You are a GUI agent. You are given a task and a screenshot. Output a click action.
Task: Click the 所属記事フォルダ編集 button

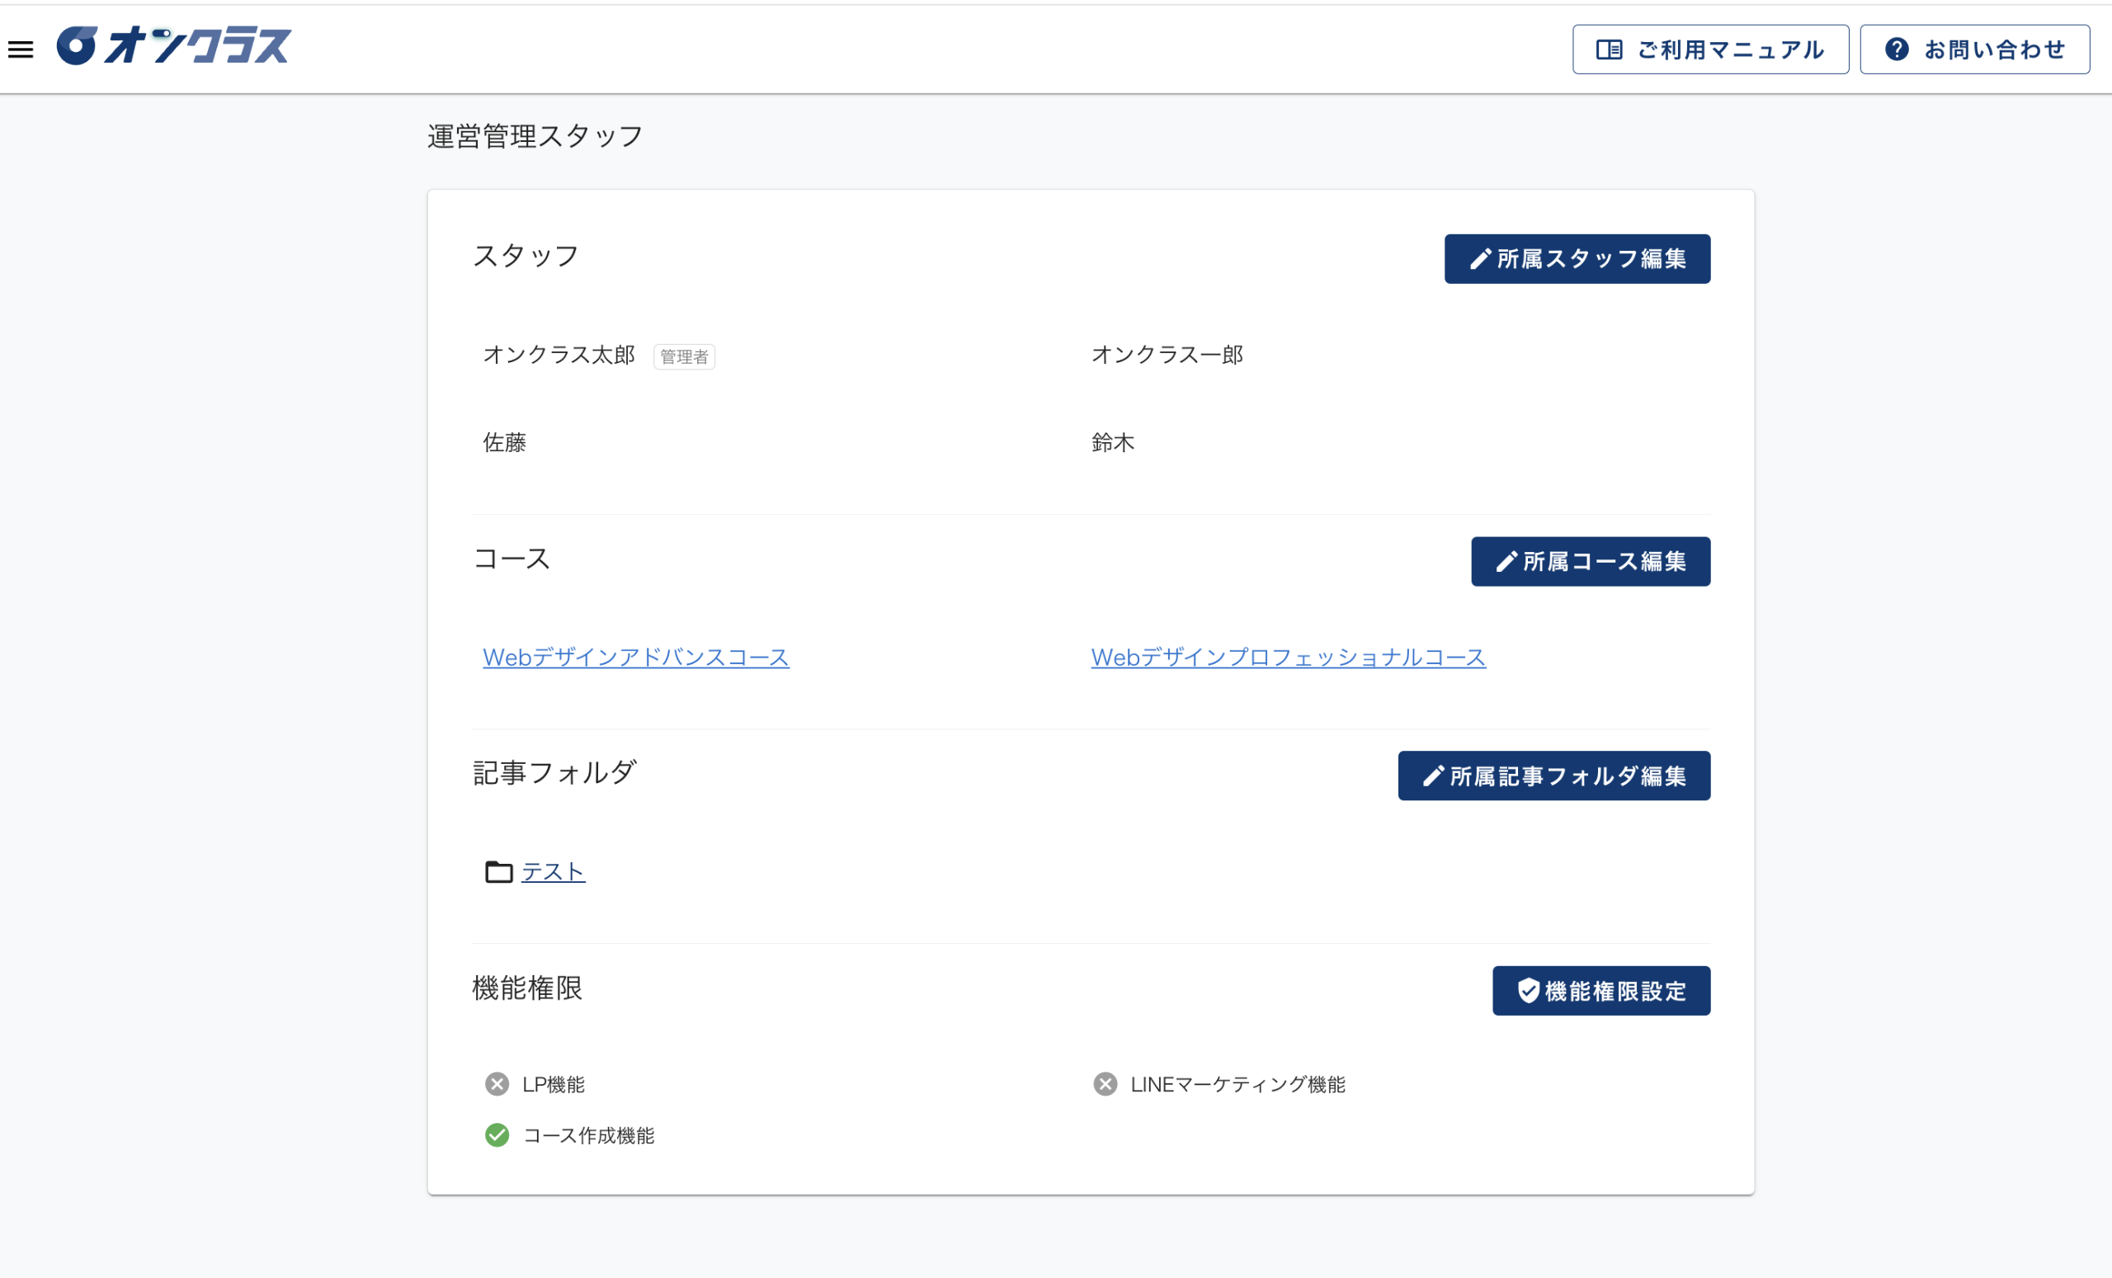tap(1553, 776)
